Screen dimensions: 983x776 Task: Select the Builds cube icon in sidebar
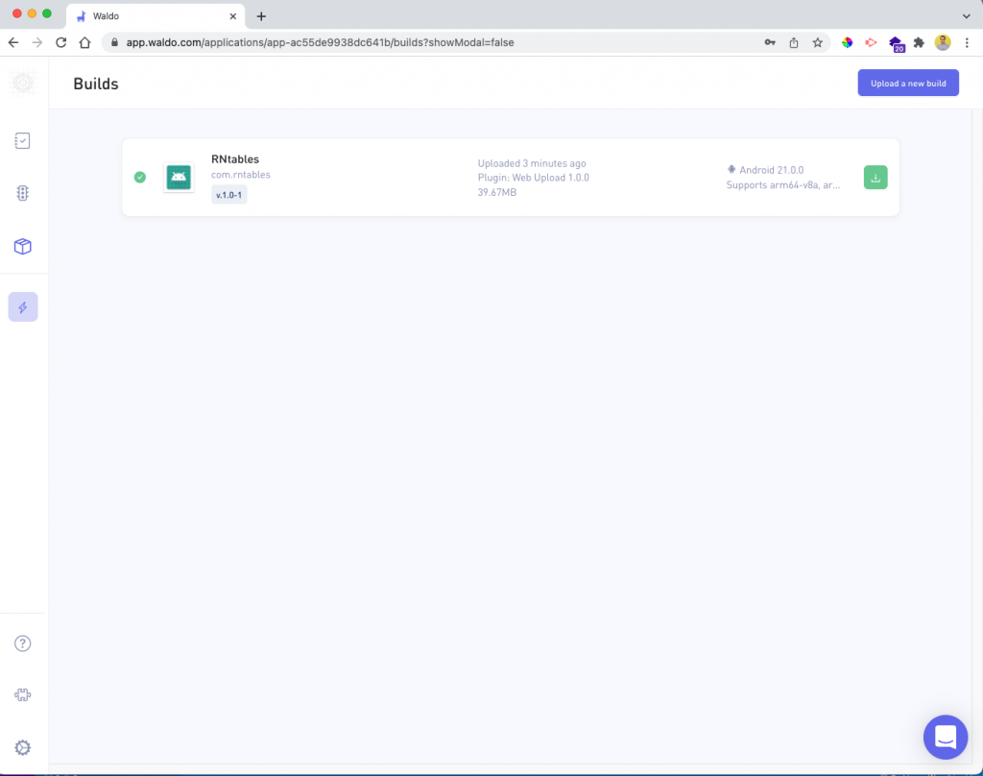22,246
